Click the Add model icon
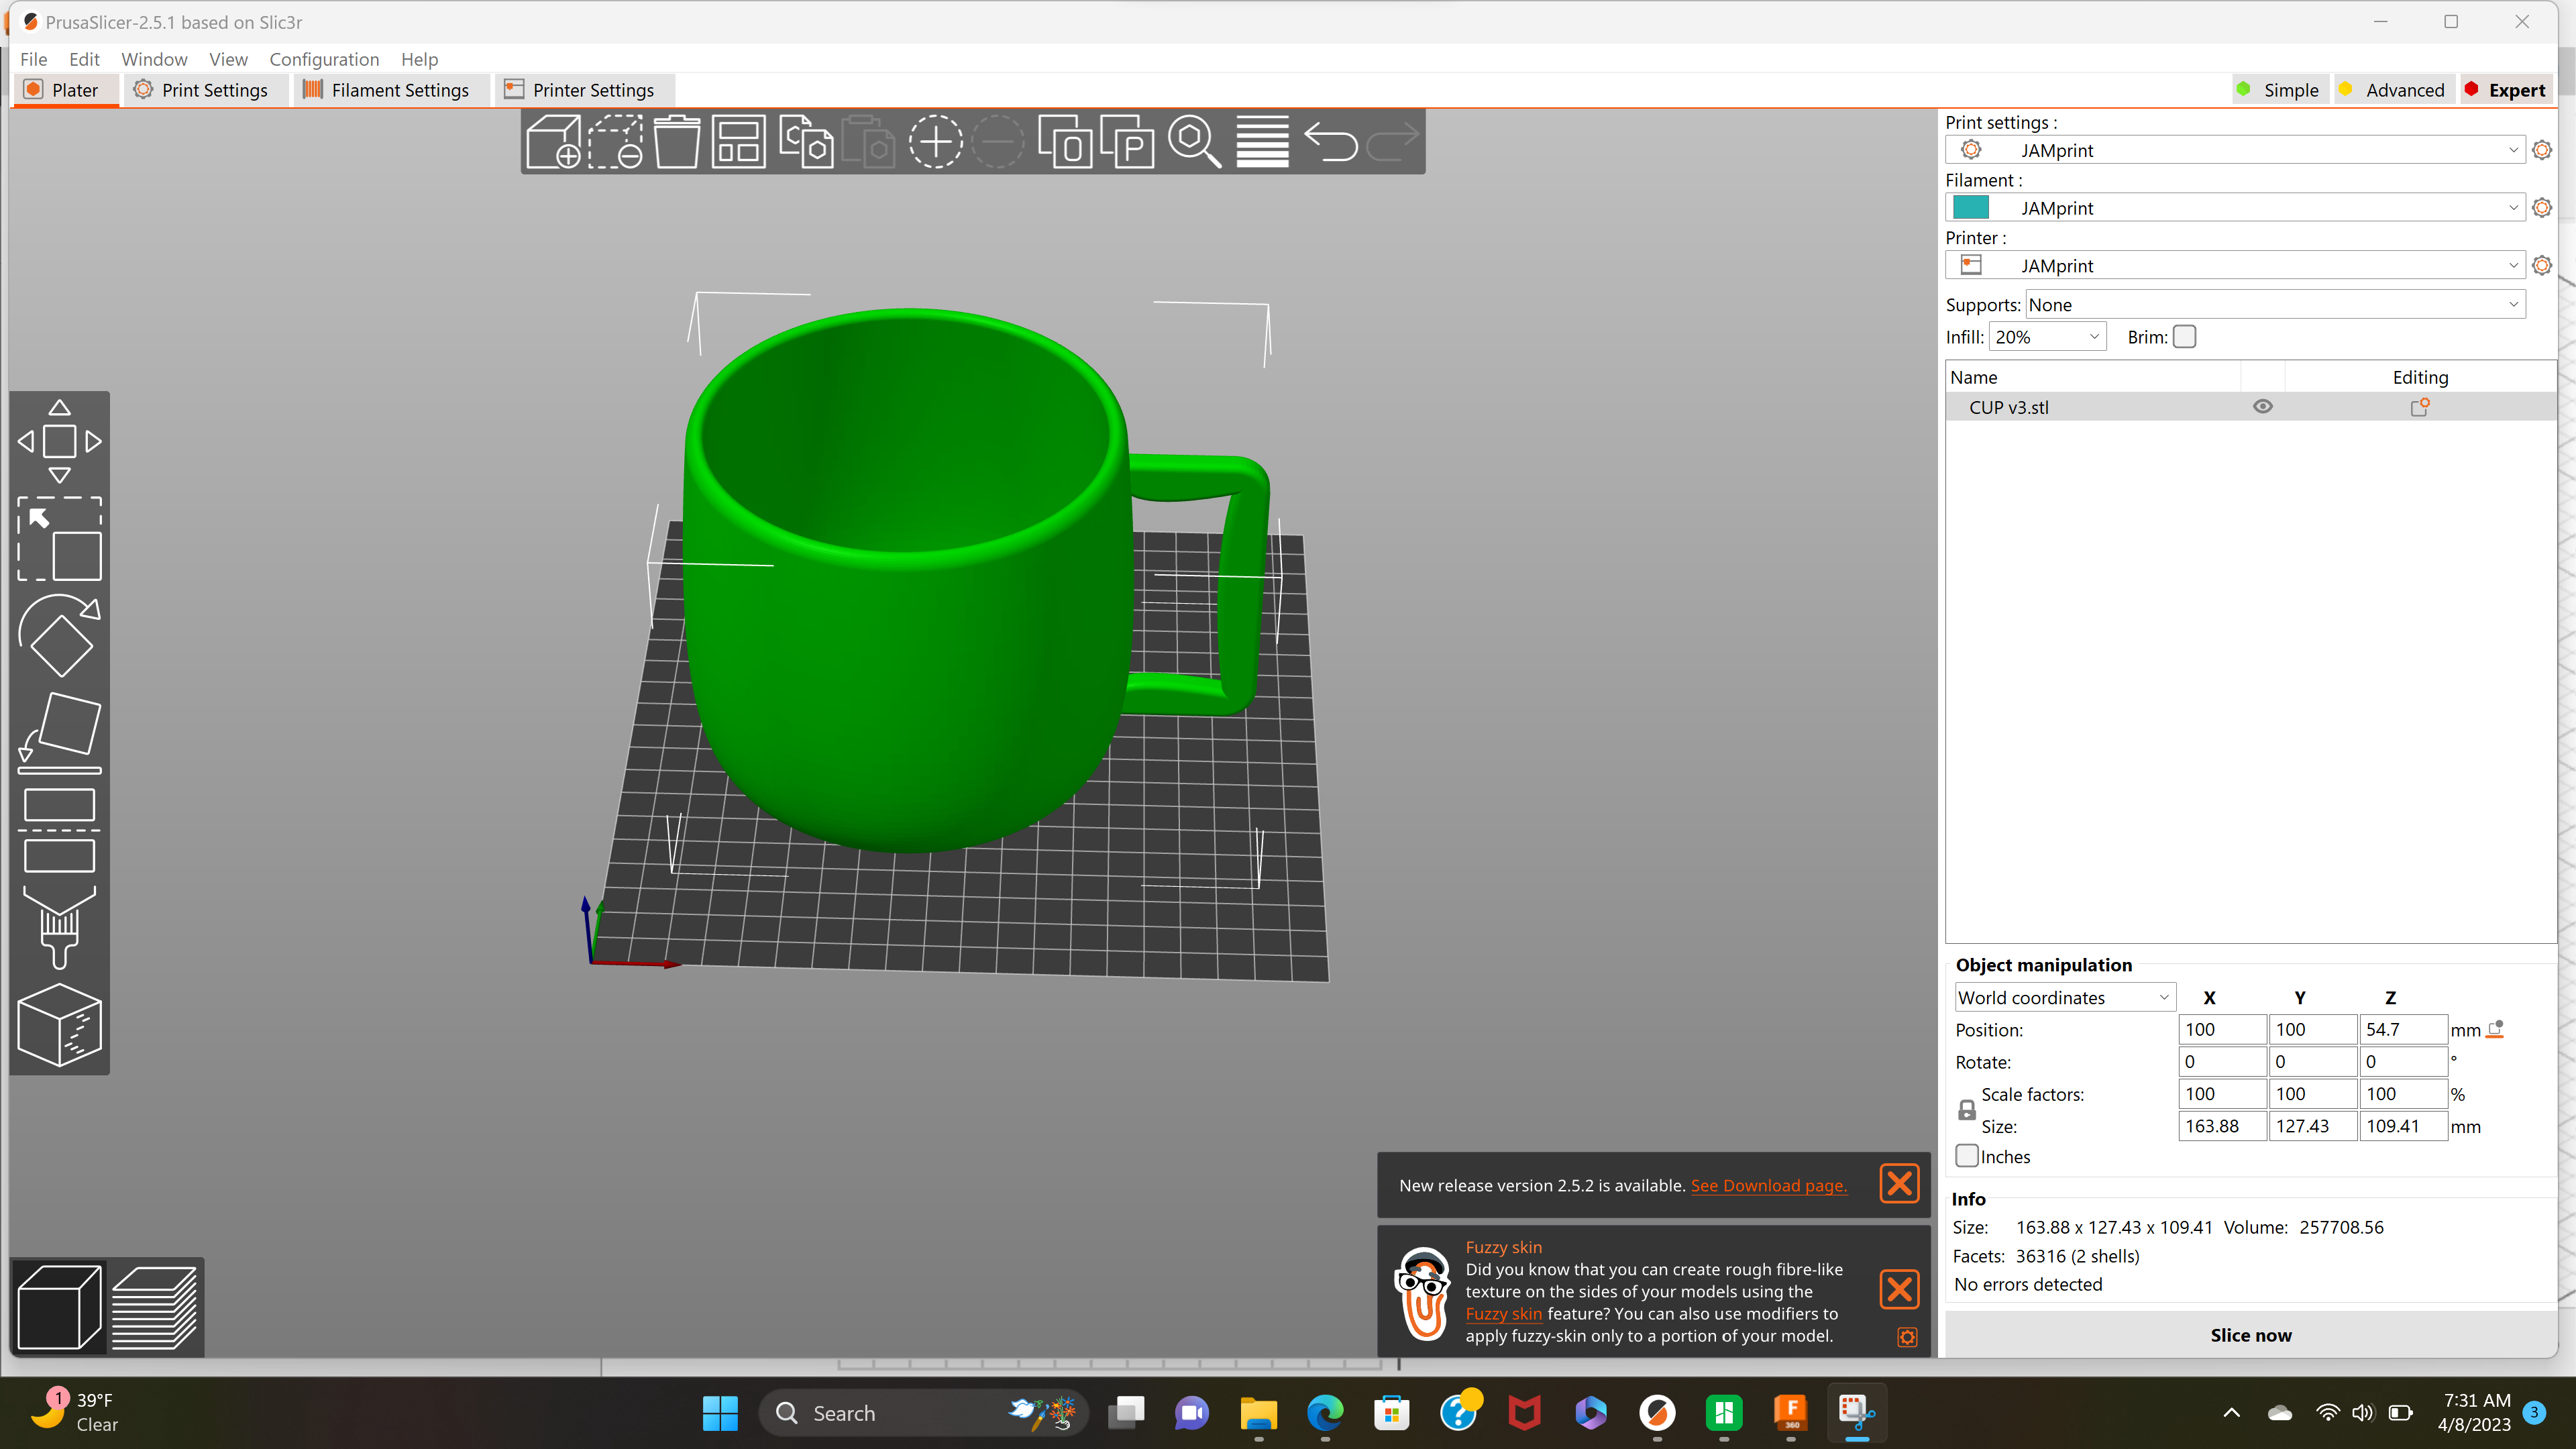 [x=553, y=142]
